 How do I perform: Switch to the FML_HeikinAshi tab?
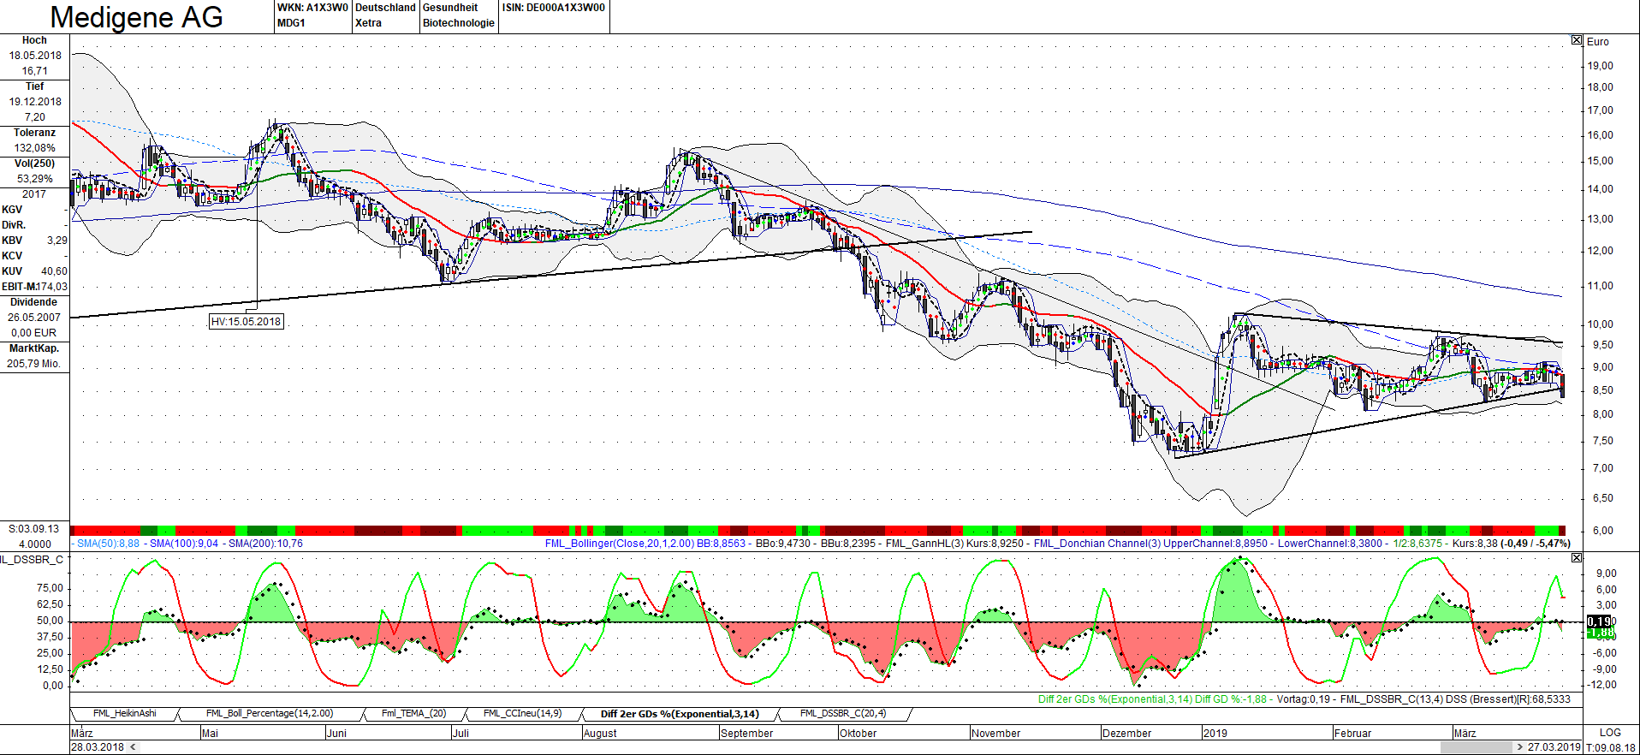pyautogui.click(x=125, y=714)
